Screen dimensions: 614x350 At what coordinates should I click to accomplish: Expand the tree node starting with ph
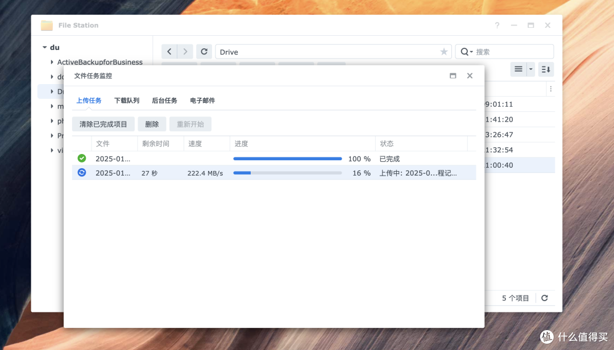52,121
